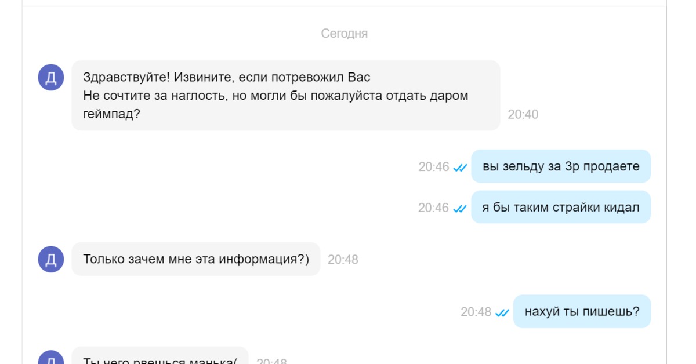Click the 20:40 timestamp
The width and height of the screenshot is (696, 364).
coord(523,115)
